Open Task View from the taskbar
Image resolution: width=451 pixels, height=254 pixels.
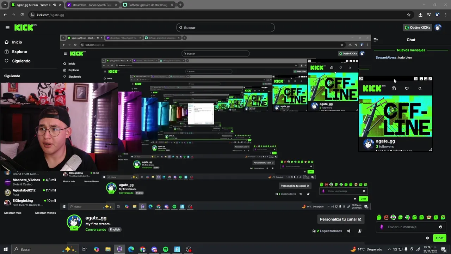pos(85,249)
